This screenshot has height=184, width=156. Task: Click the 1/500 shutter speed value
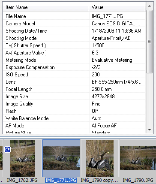(x=98, y=45)
